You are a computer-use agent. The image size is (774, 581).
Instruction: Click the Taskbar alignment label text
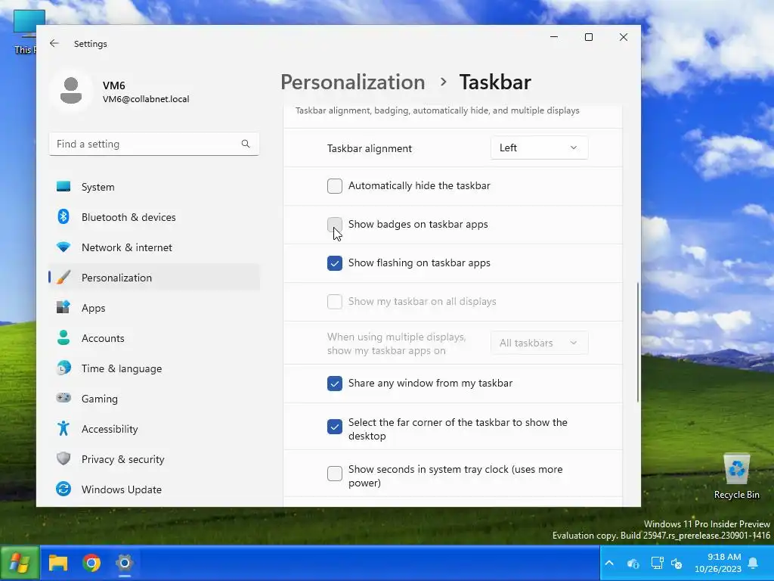pos(369,148)
